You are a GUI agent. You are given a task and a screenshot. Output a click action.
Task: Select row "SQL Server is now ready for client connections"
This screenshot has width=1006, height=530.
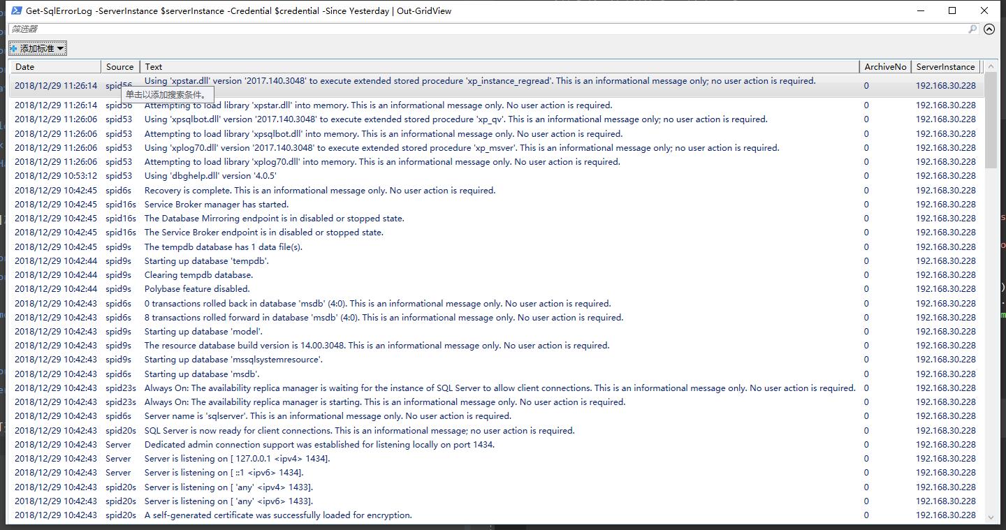[497, 431]
